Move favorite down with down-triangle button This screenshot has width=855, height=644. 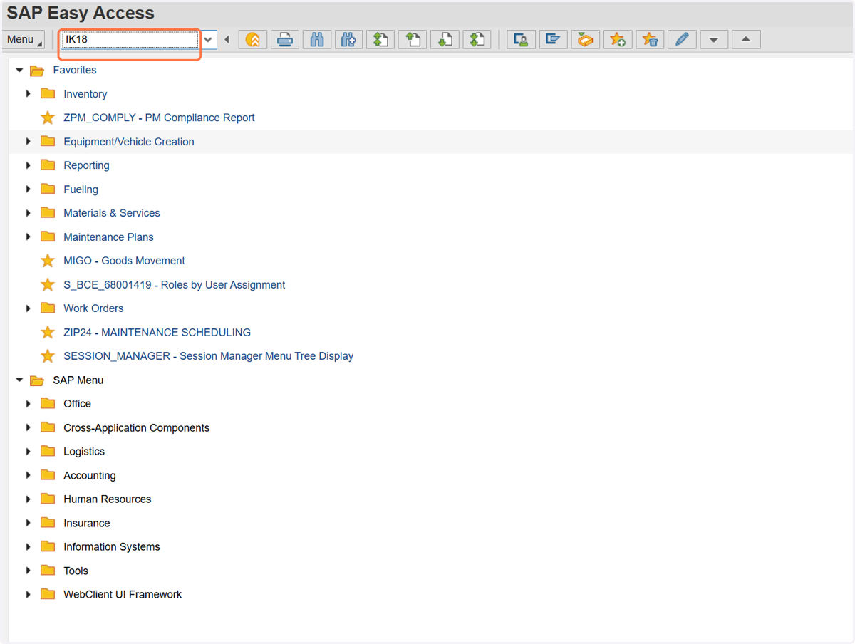click(x=714, y=40)
